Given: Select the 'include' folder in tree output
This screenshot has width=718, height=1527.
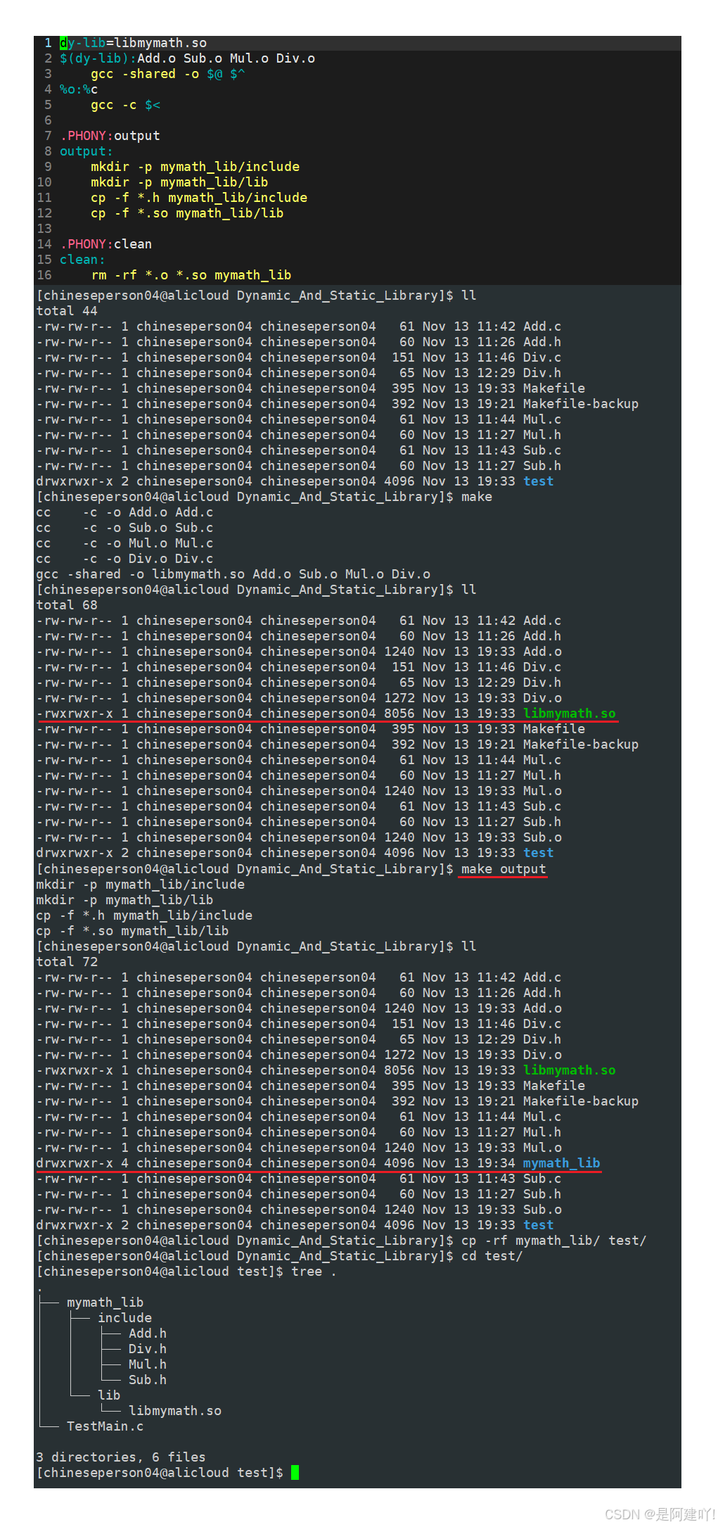Looking at the screenshot, I should point(124,1318).
